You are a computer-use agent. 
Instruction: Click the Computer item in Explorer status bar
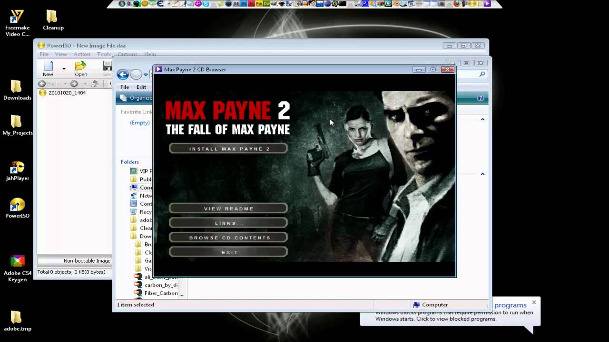tap(430, 305)
